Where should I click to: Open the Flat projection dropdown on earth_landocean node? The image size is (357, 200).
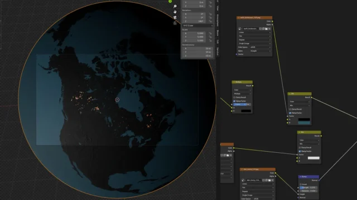[254, 36]
